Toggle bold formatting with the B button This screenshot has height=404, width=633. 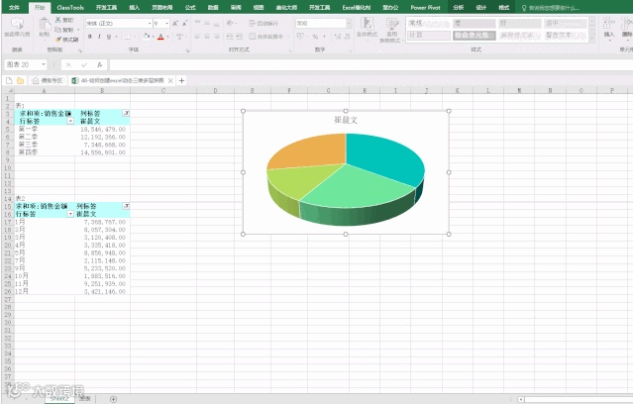(x=89, y=37)
